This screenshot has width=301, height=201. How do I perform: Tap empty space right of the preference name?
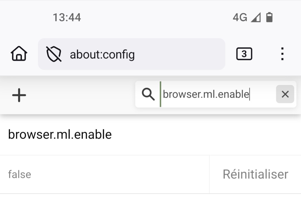point(206,135)
